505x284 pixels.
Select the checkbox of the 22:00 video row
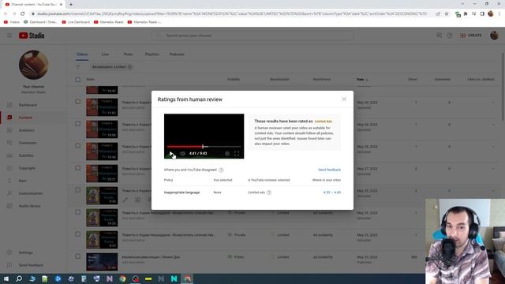point(77,256)
